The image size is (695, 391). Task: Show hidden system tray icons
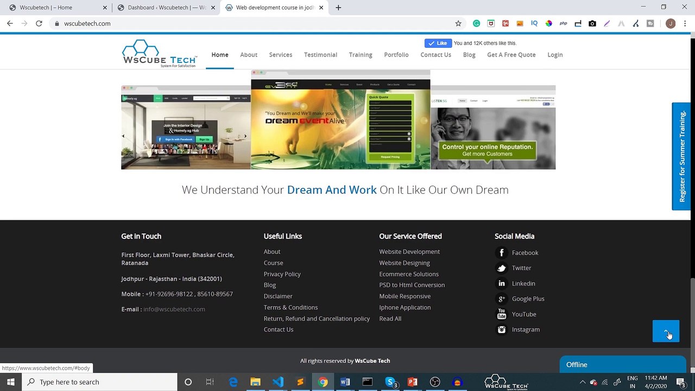pos(583,382)
